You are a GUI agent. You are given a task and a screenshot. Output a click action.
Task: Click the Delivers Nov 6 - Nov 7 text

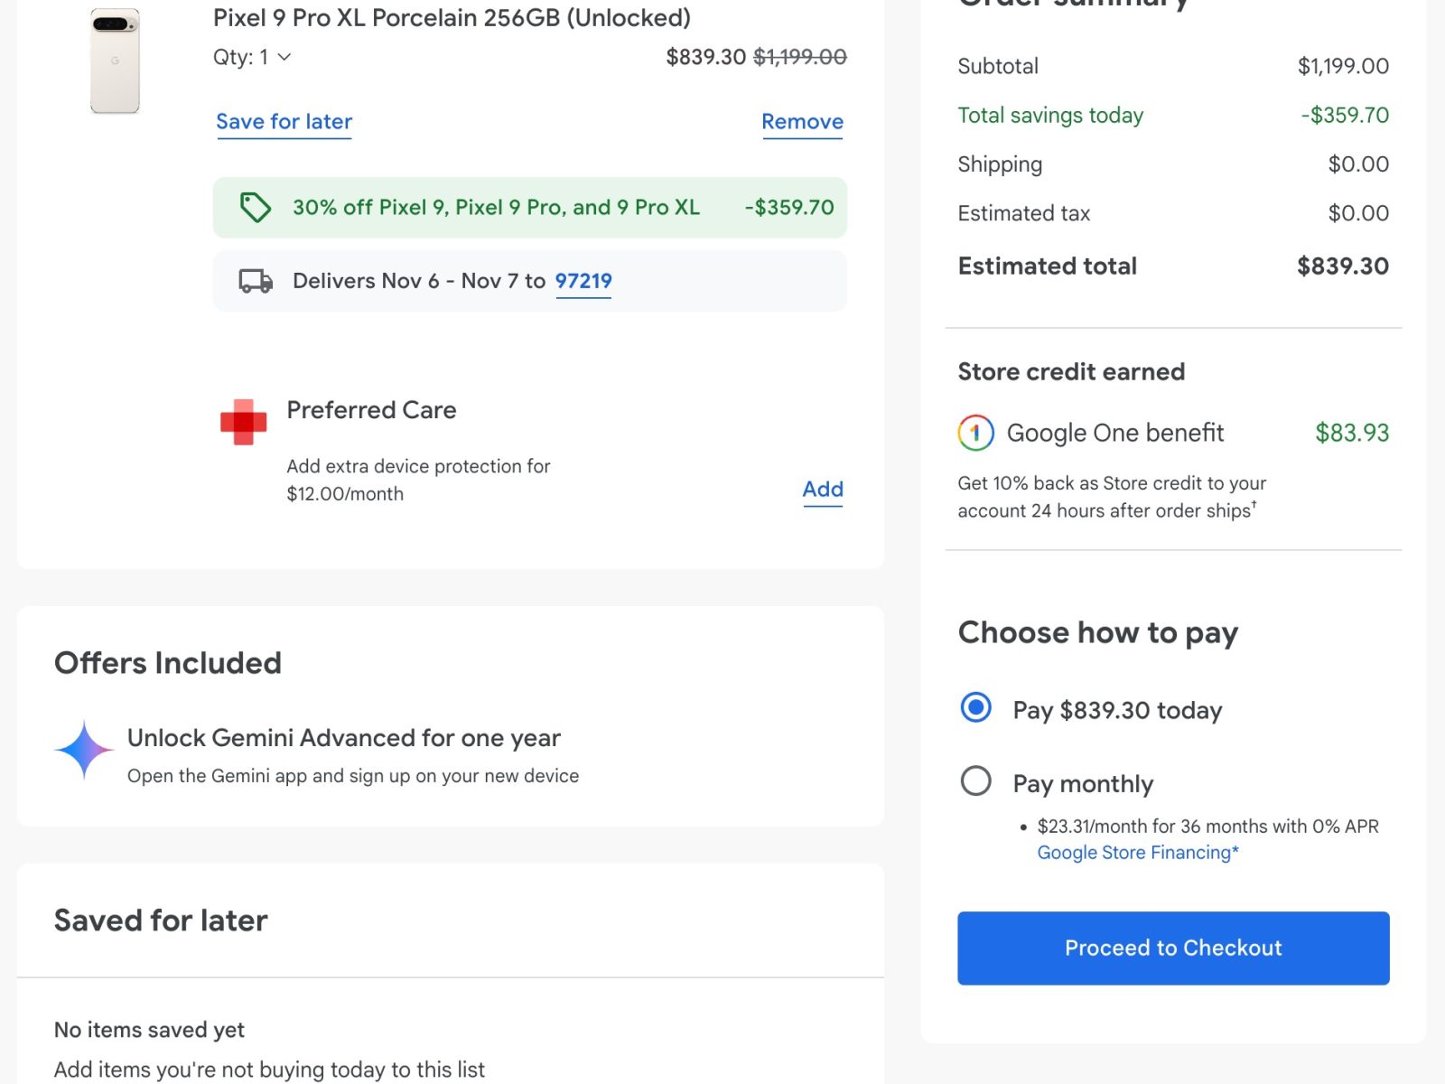[x=419, y=281]
